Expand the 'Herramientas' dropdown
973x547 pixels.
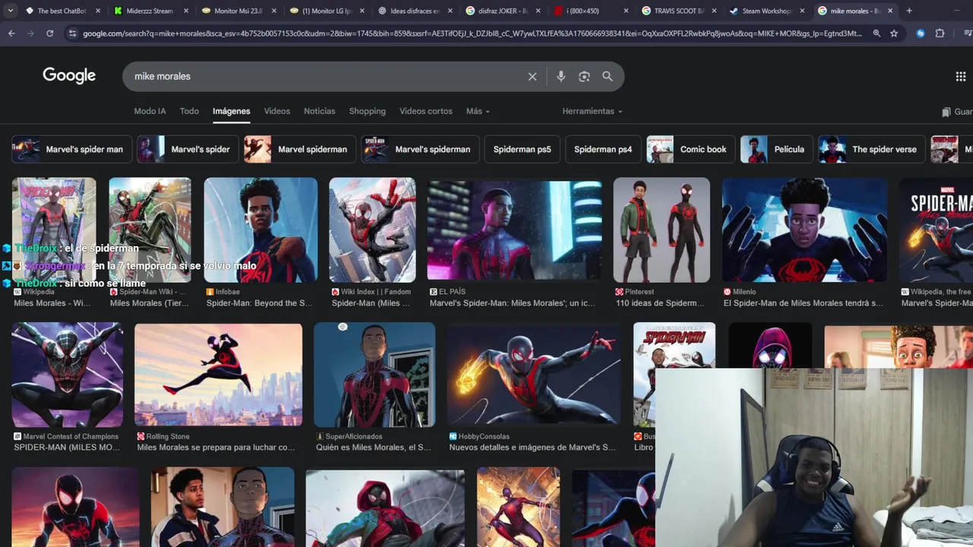592,111
